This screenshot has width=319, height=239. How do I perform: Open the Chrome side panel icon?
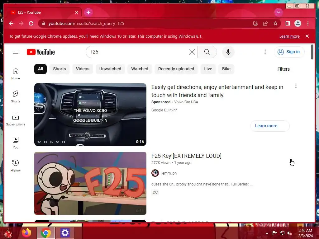[288, 23]
